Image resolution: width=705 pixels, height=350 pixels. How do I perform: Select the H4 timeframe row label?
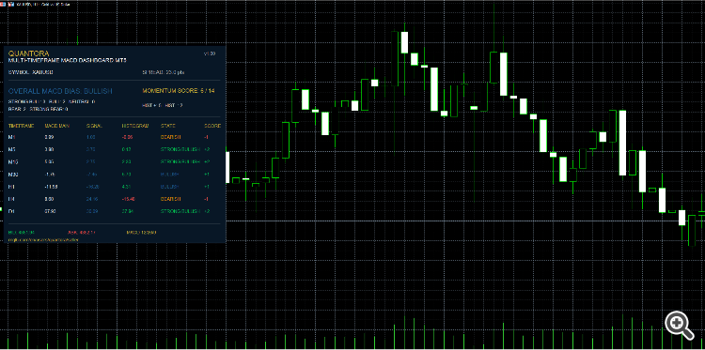(x=11, y=199)
